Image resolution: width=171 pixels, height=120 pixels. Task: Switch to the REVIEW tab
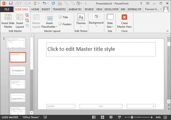coord(89,10)
